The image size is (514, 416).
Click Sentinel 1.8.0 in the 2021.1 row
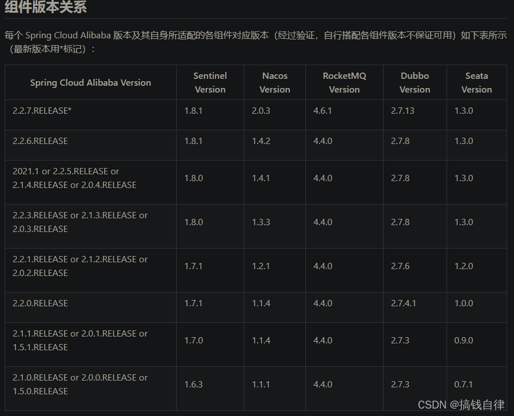(x=194, y=178)
